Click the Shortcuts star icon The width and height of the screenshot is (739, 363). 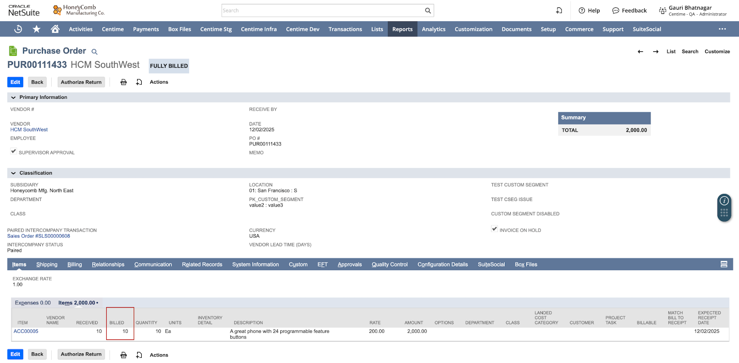36,29
